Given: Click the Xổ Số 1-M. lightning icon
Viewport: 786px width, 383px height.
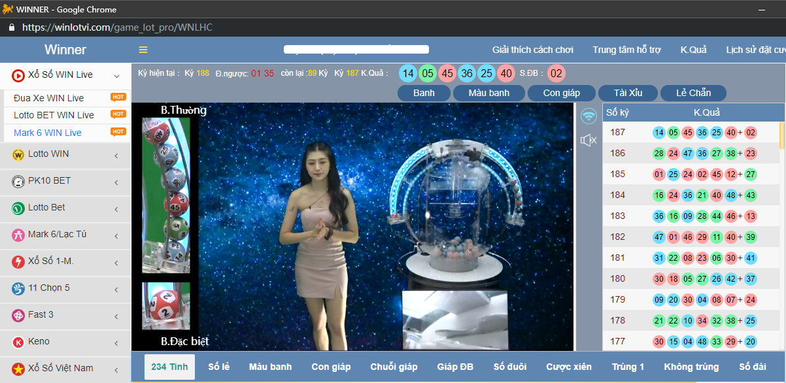Looking at the screenshot, I should tap(18, 261).
